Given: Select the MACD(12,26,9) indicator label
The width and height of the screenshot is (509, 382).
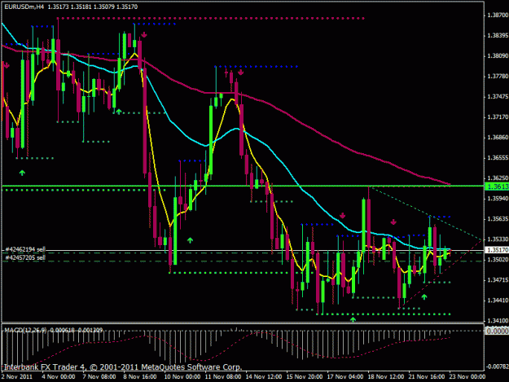Looking at the screenshot, I should pos(25,330).
